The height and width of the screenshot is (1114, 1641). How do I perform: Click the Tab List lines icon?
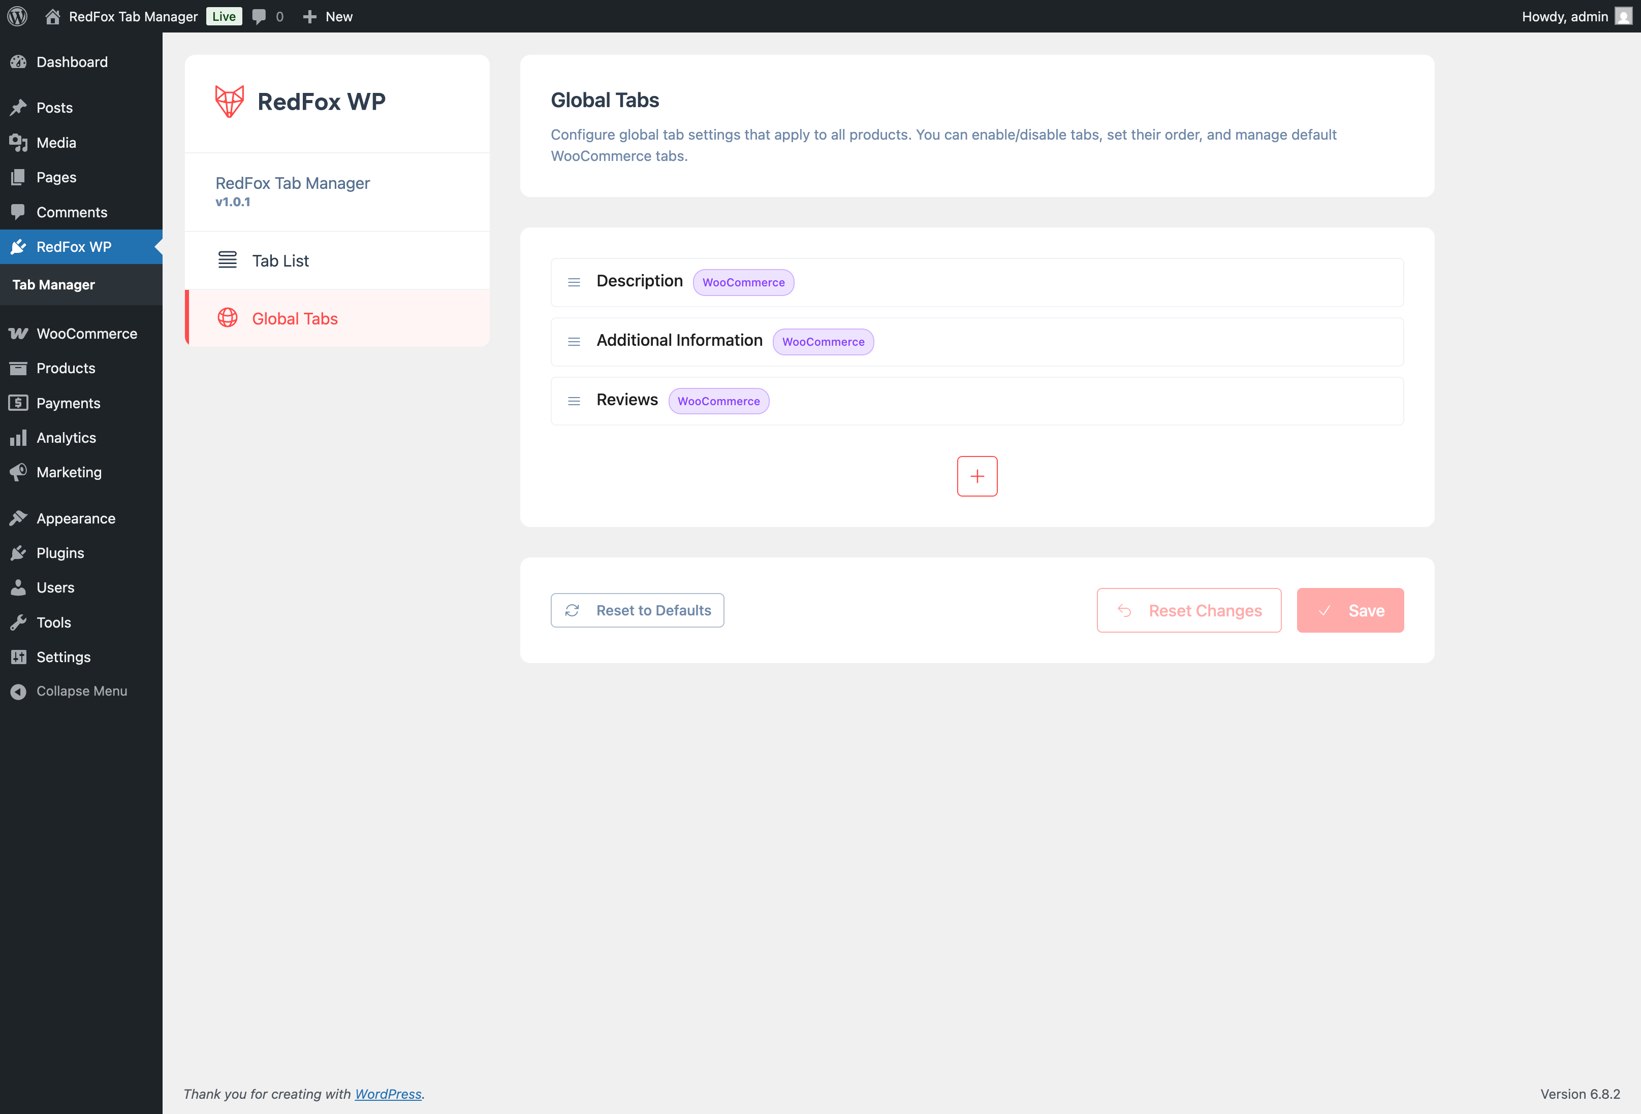coord(228,260)
